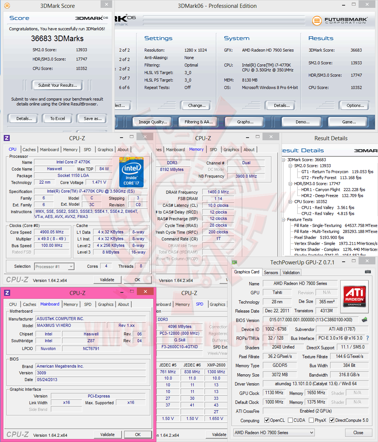The width and height of the screenshot is (378, 442).
Task: Click the BIOS save chip icon in GPU-Z
Action: 365,320
